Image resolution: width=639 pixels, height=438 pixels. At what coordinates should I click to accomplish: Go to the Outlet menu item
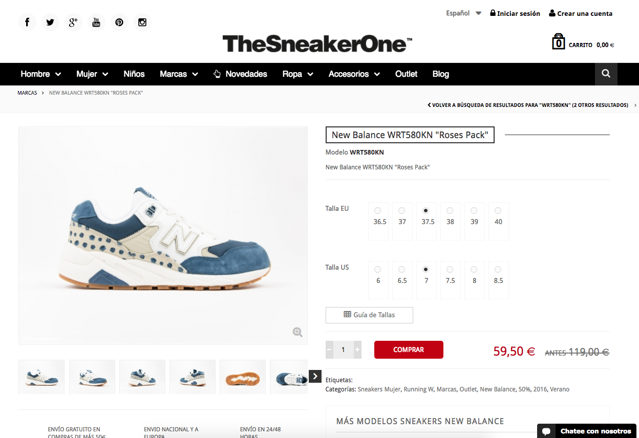(406, 74)
